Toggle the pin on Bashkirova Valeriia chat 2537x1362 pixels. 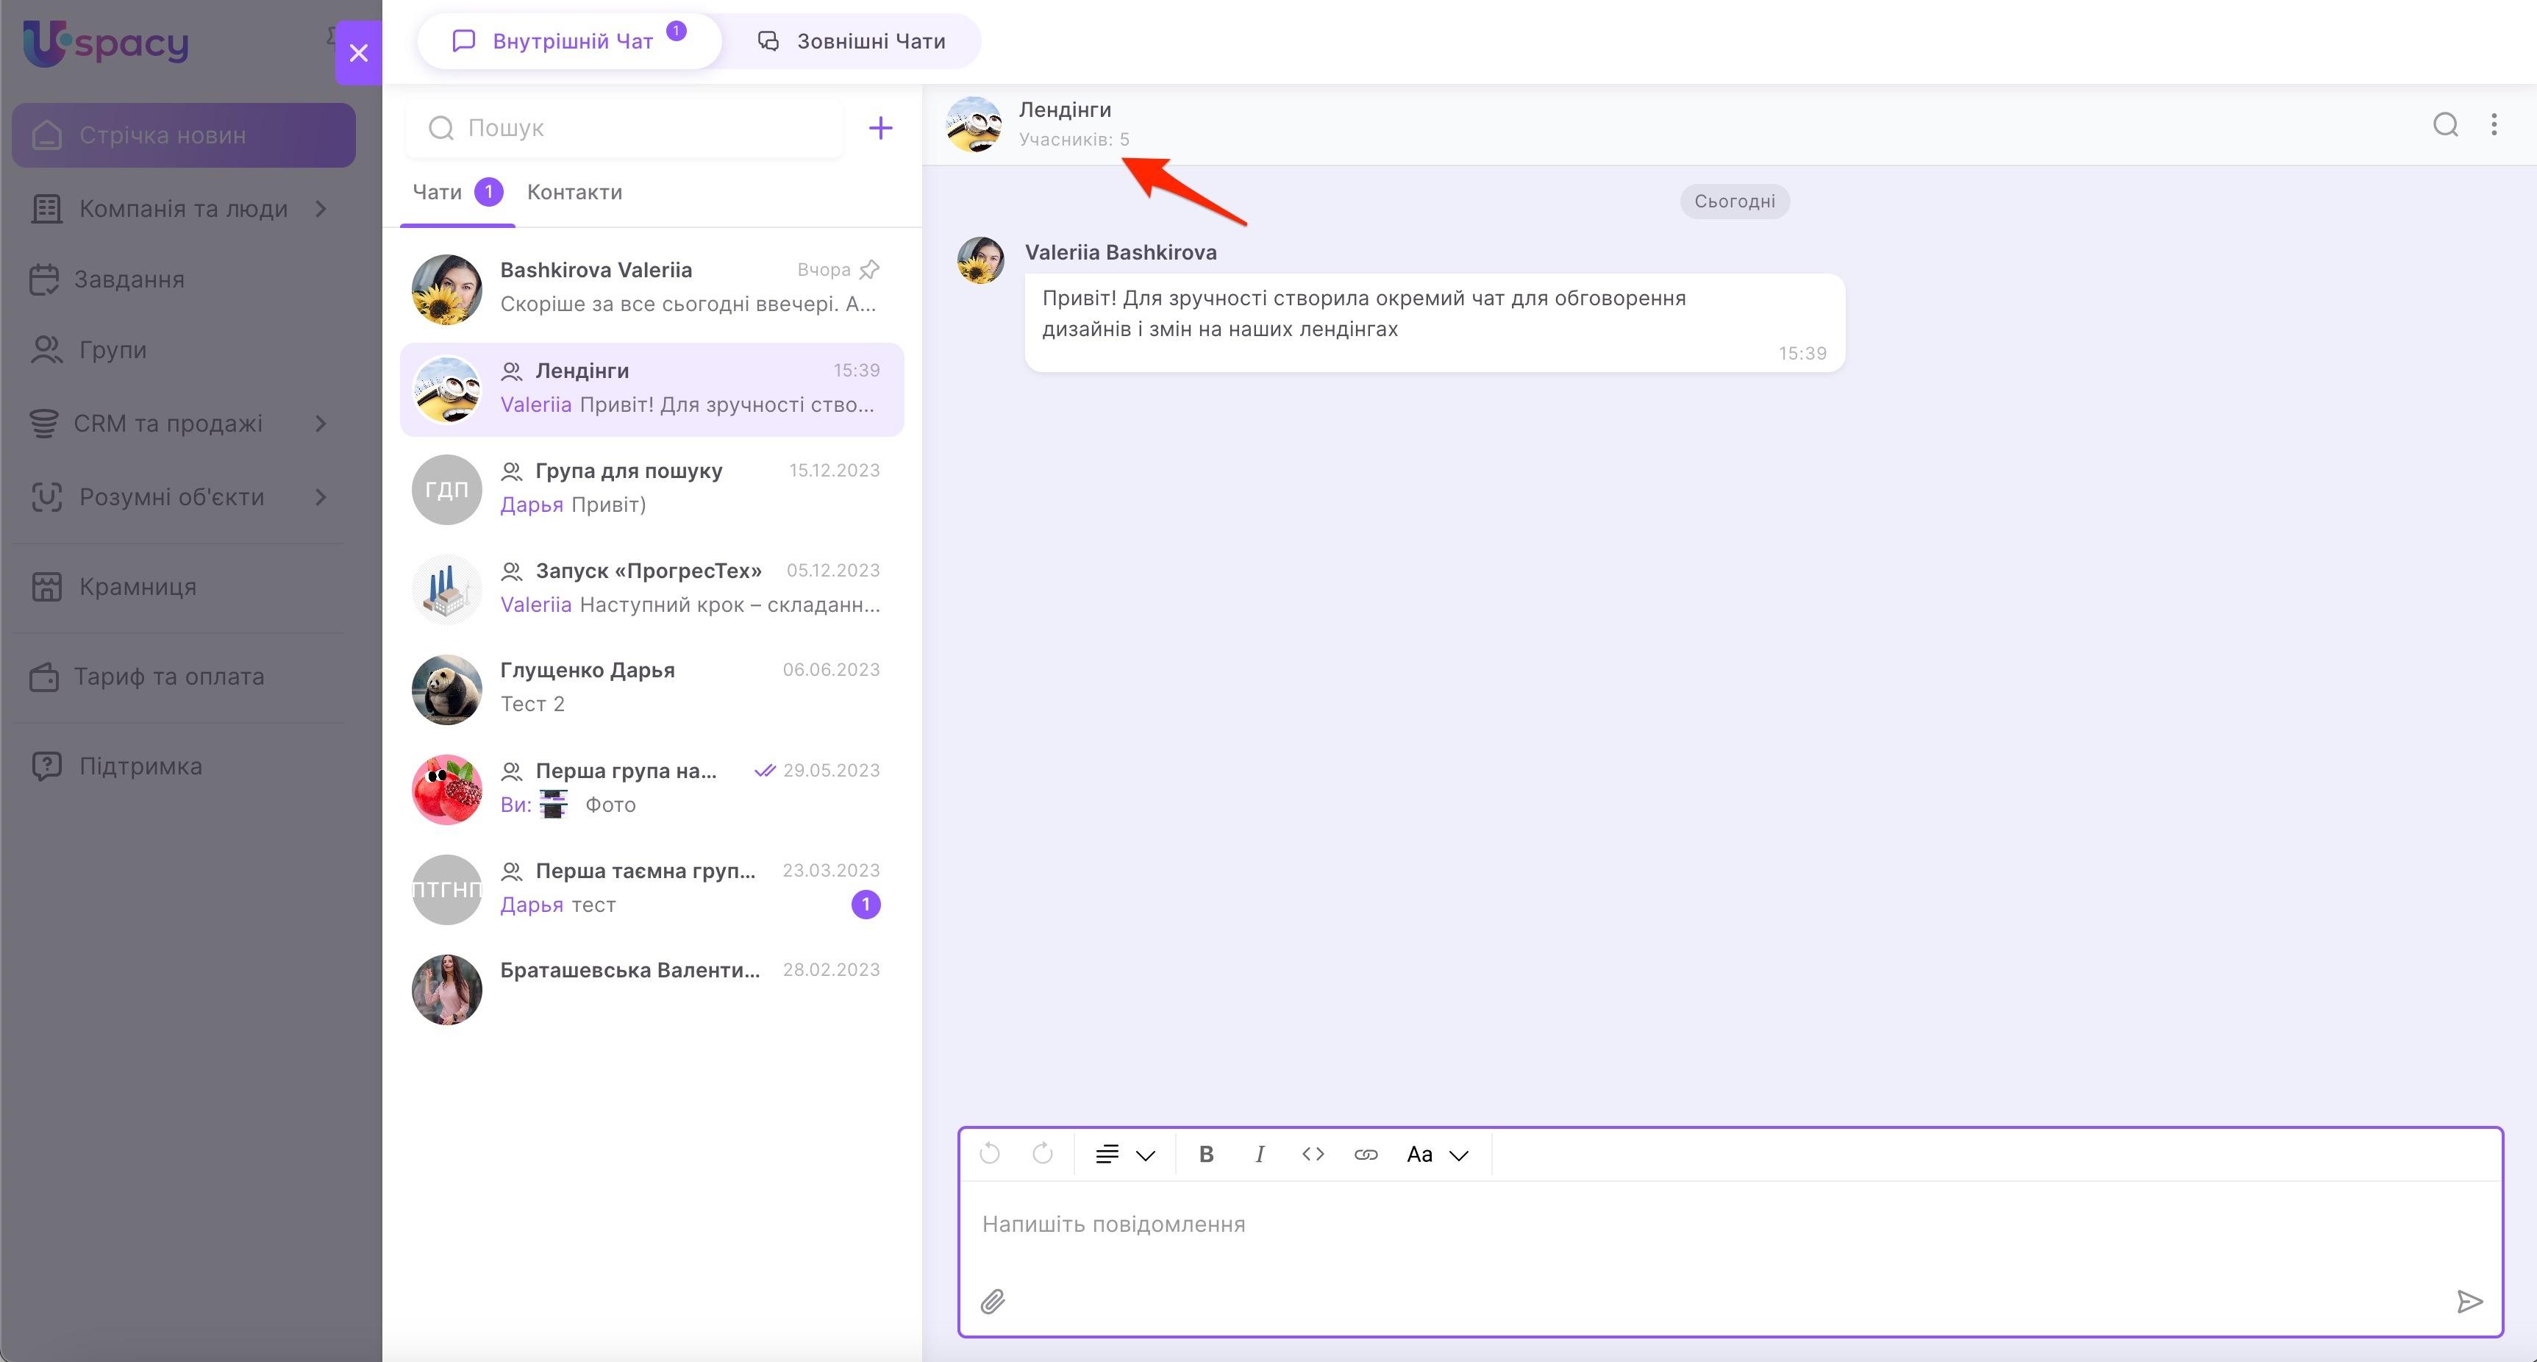pos(870,269)
